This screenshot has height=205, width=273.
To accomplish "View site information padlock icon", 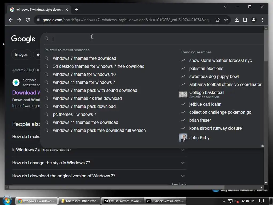I will pos(38,20).
